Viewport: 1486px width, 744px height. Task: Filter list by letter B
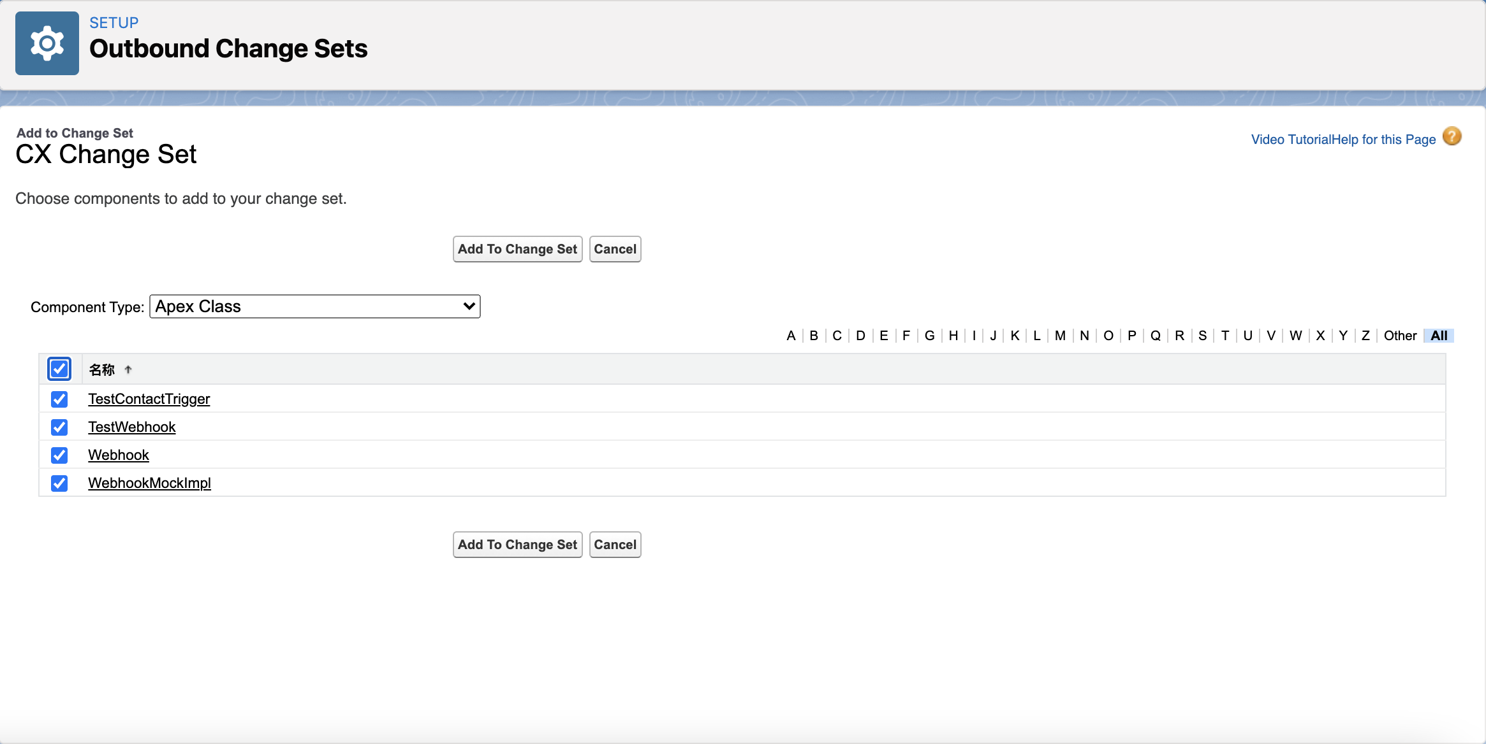(814, 336)
